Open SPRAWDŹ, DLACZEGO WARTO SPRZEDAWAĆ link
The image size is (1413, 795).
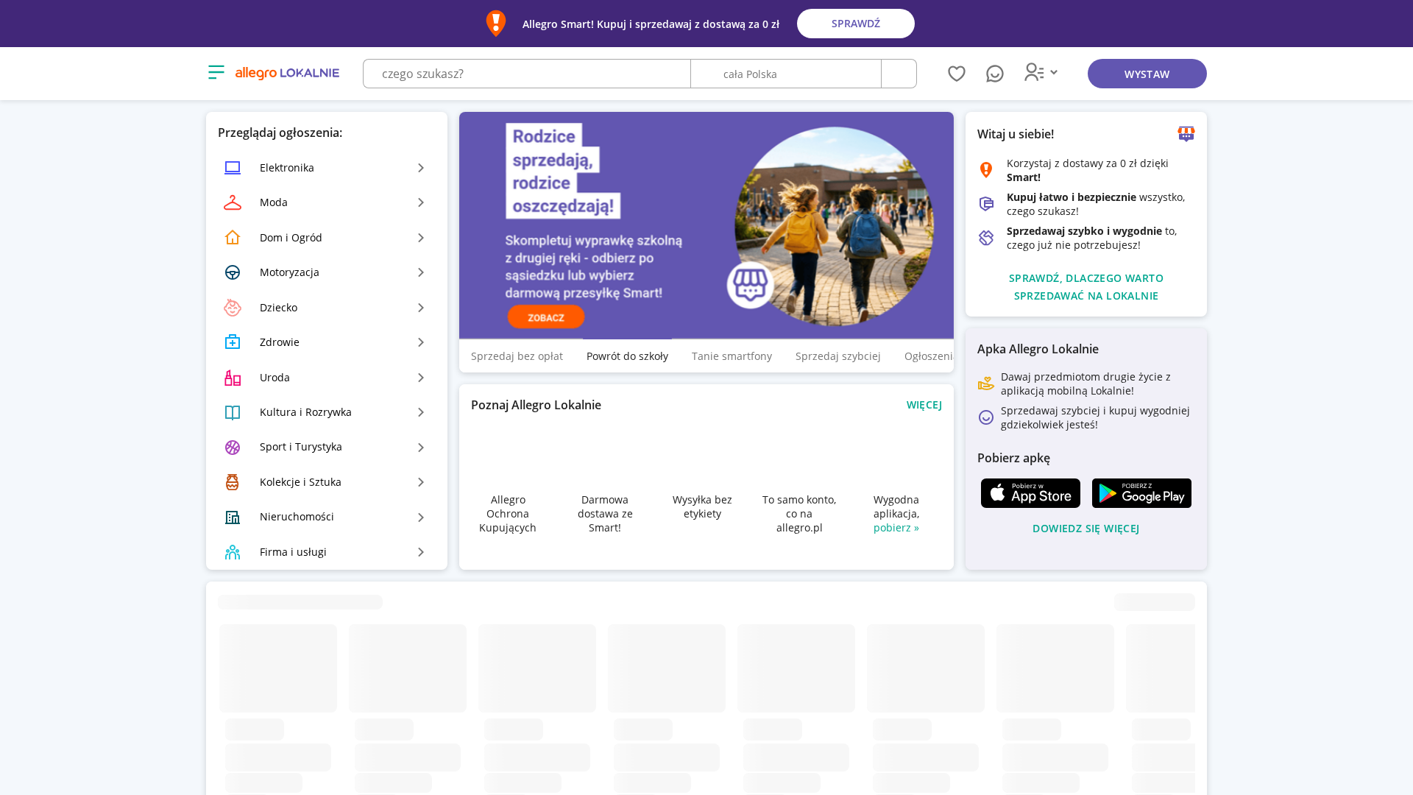[1086, 287]
